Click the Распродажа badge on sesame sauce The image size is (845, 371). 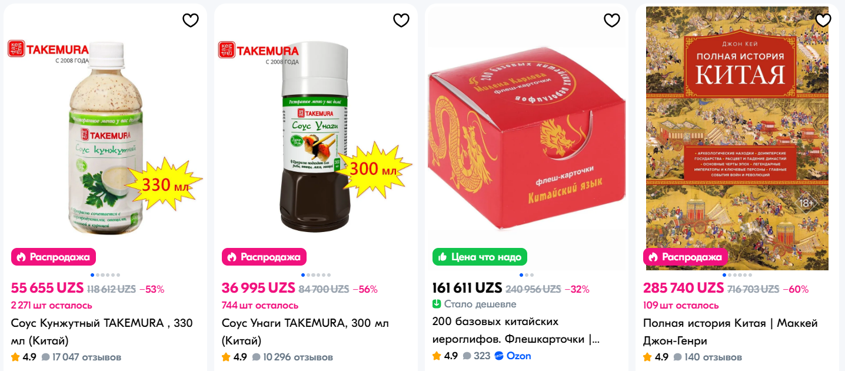click(54, 257)
